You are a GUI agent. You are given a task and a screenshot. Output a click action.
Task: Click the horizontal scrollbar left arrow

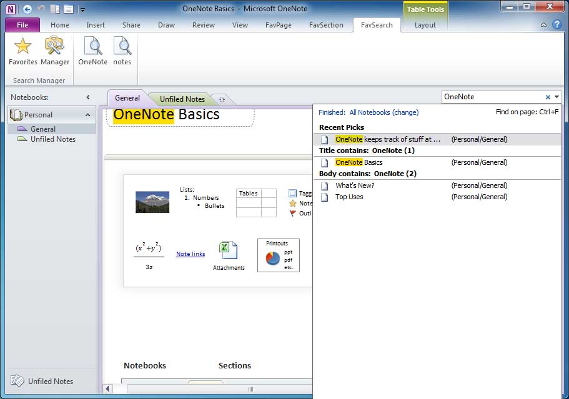point(107,389)
